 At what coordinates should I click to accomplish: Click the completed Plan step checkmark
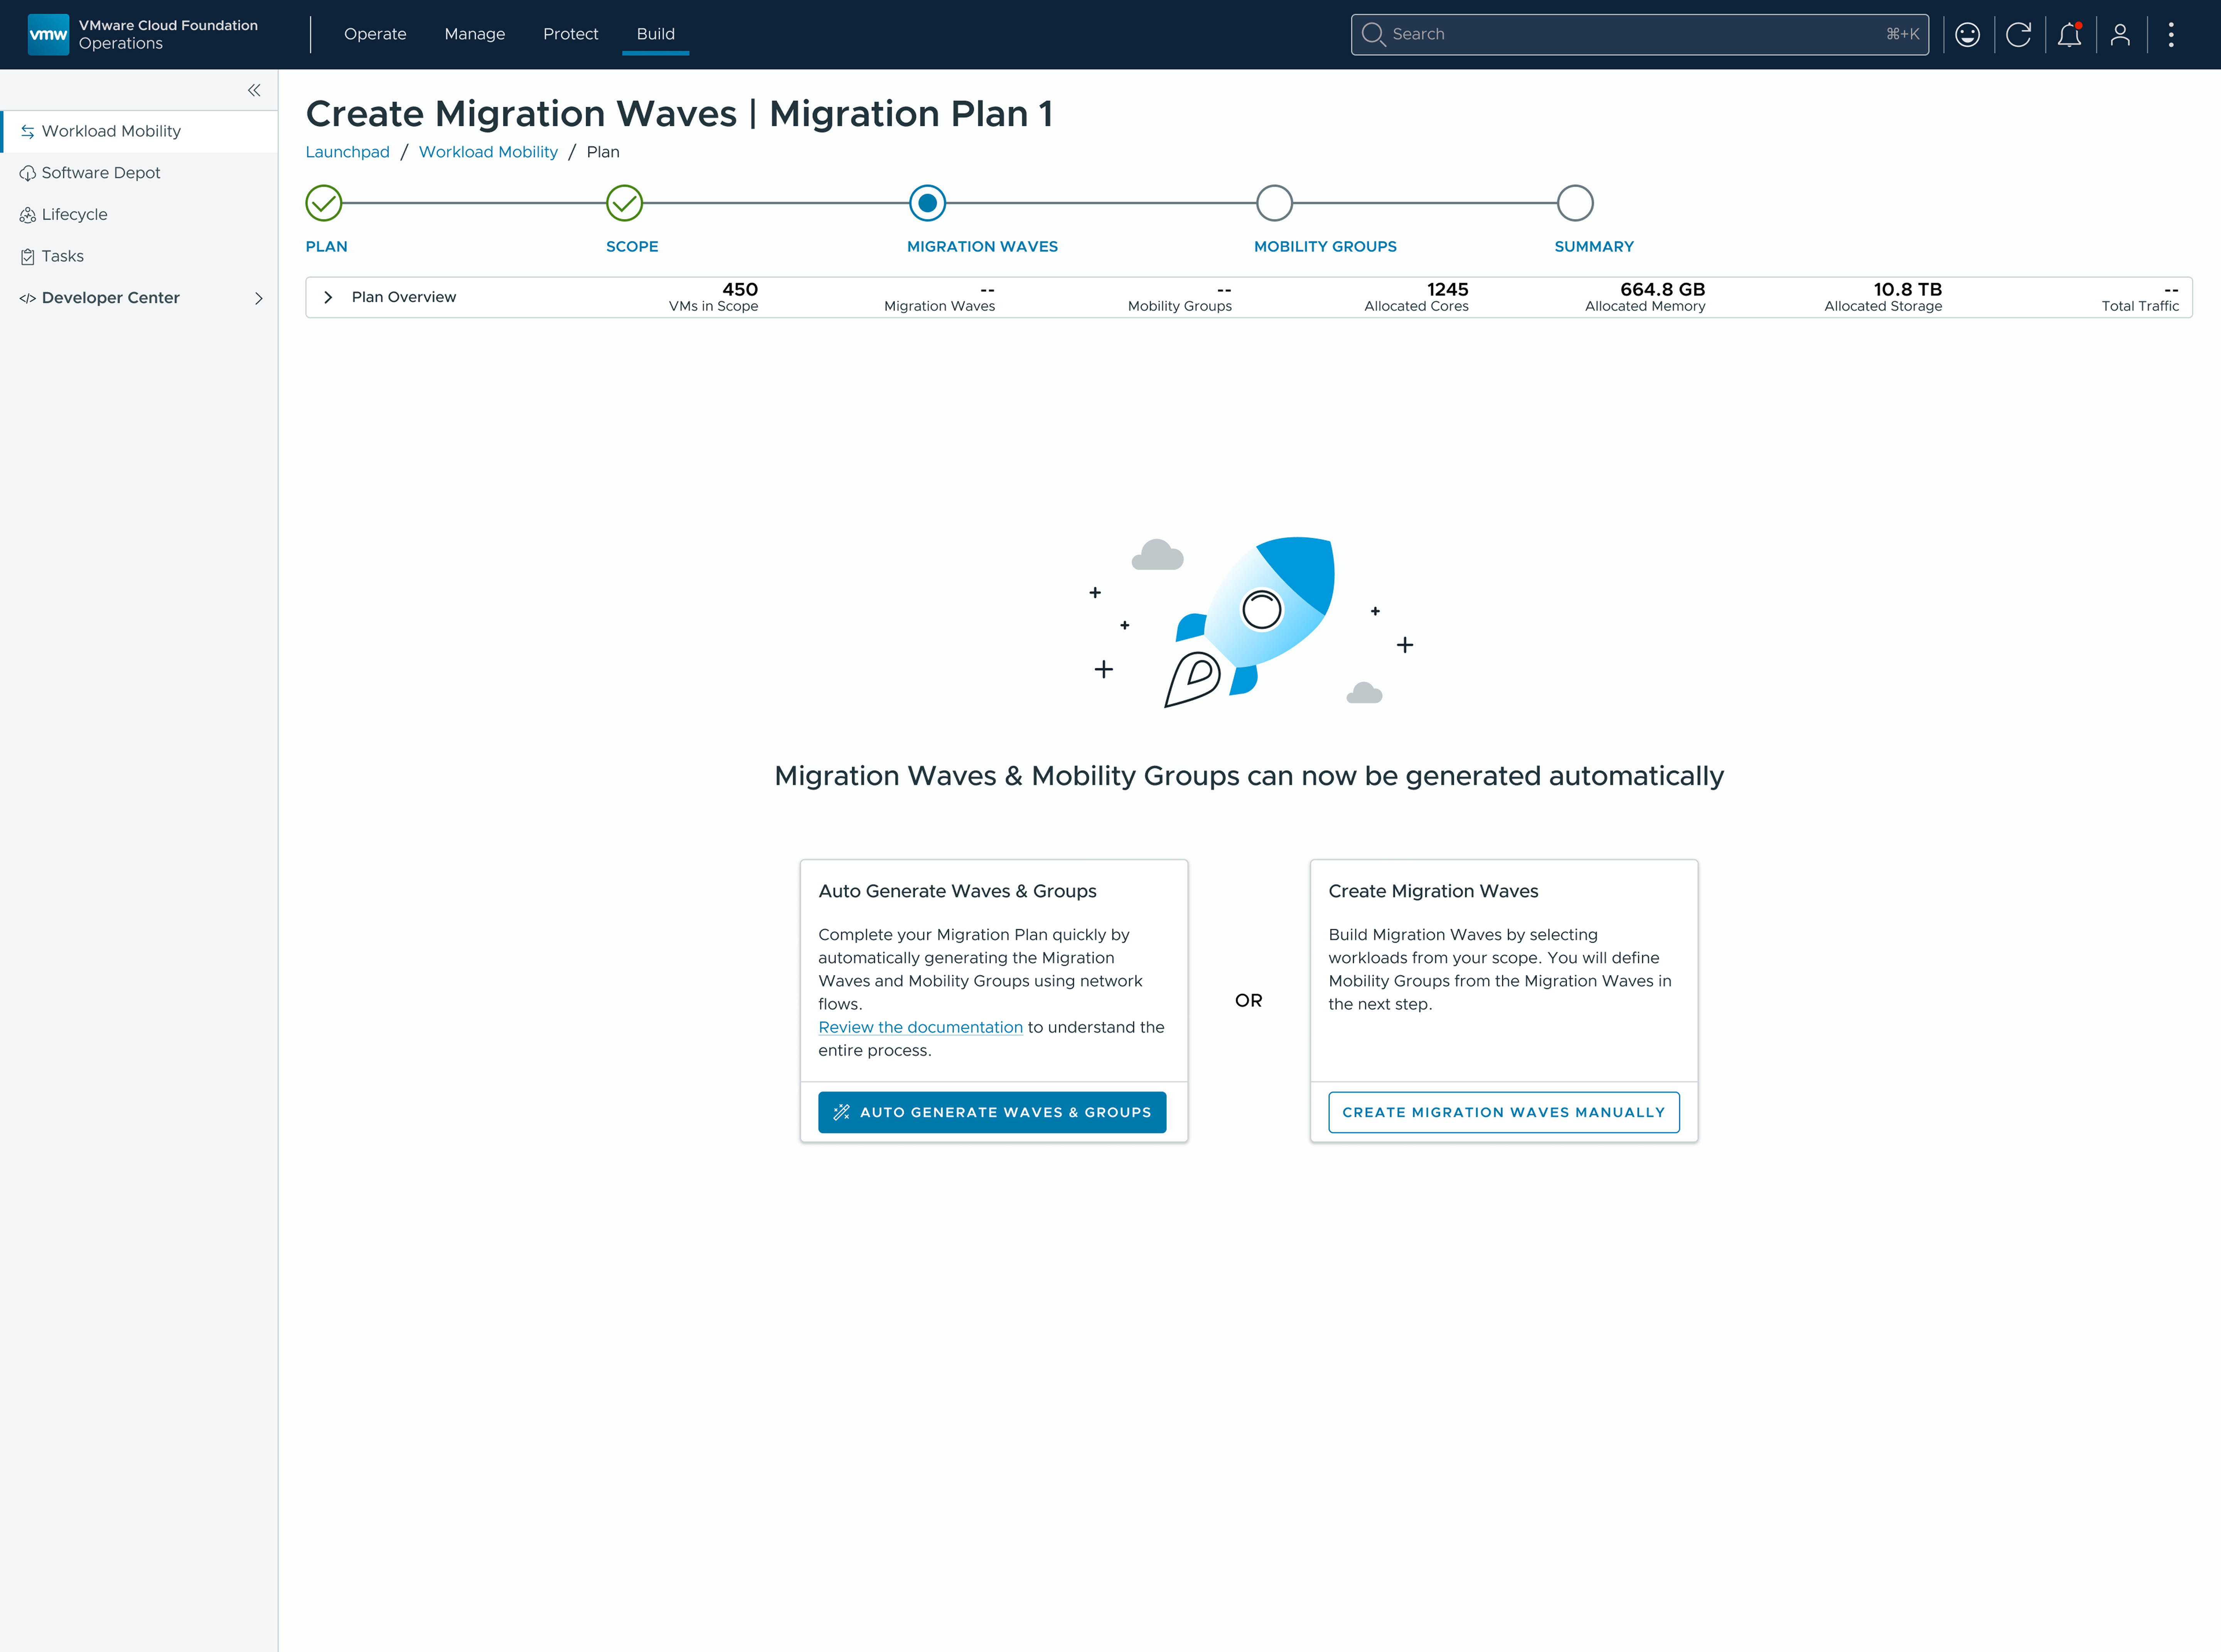[x=324, y=203]
